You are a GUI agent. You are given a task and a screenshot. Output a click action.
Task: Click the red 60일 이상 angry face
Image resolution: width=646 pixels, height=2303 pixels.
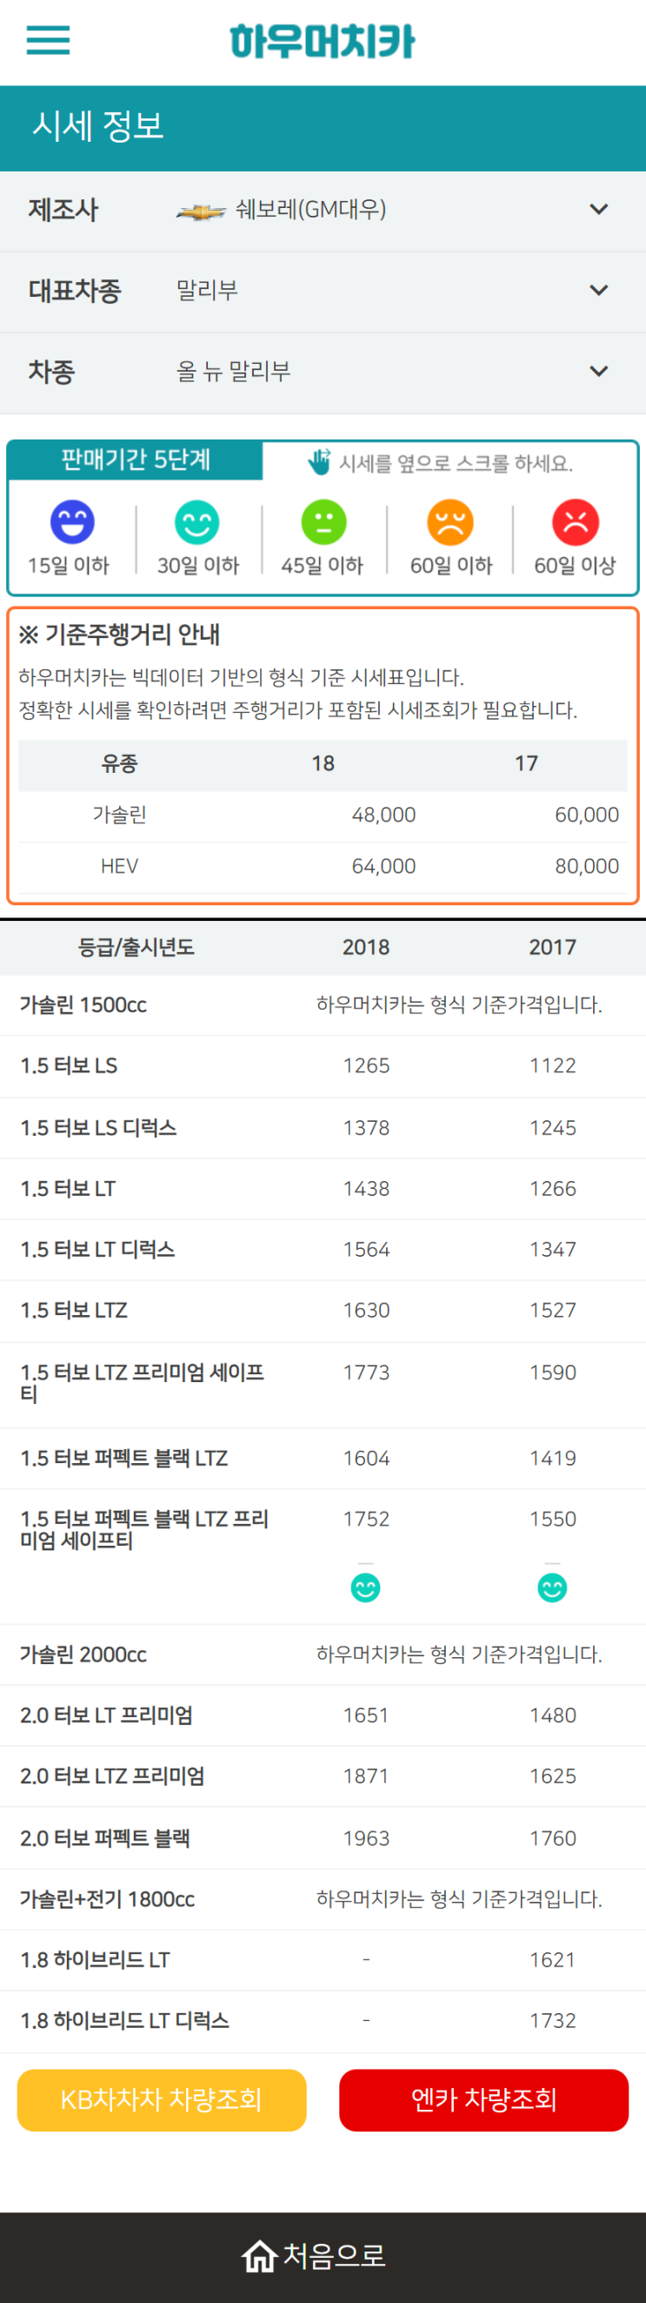576,522
